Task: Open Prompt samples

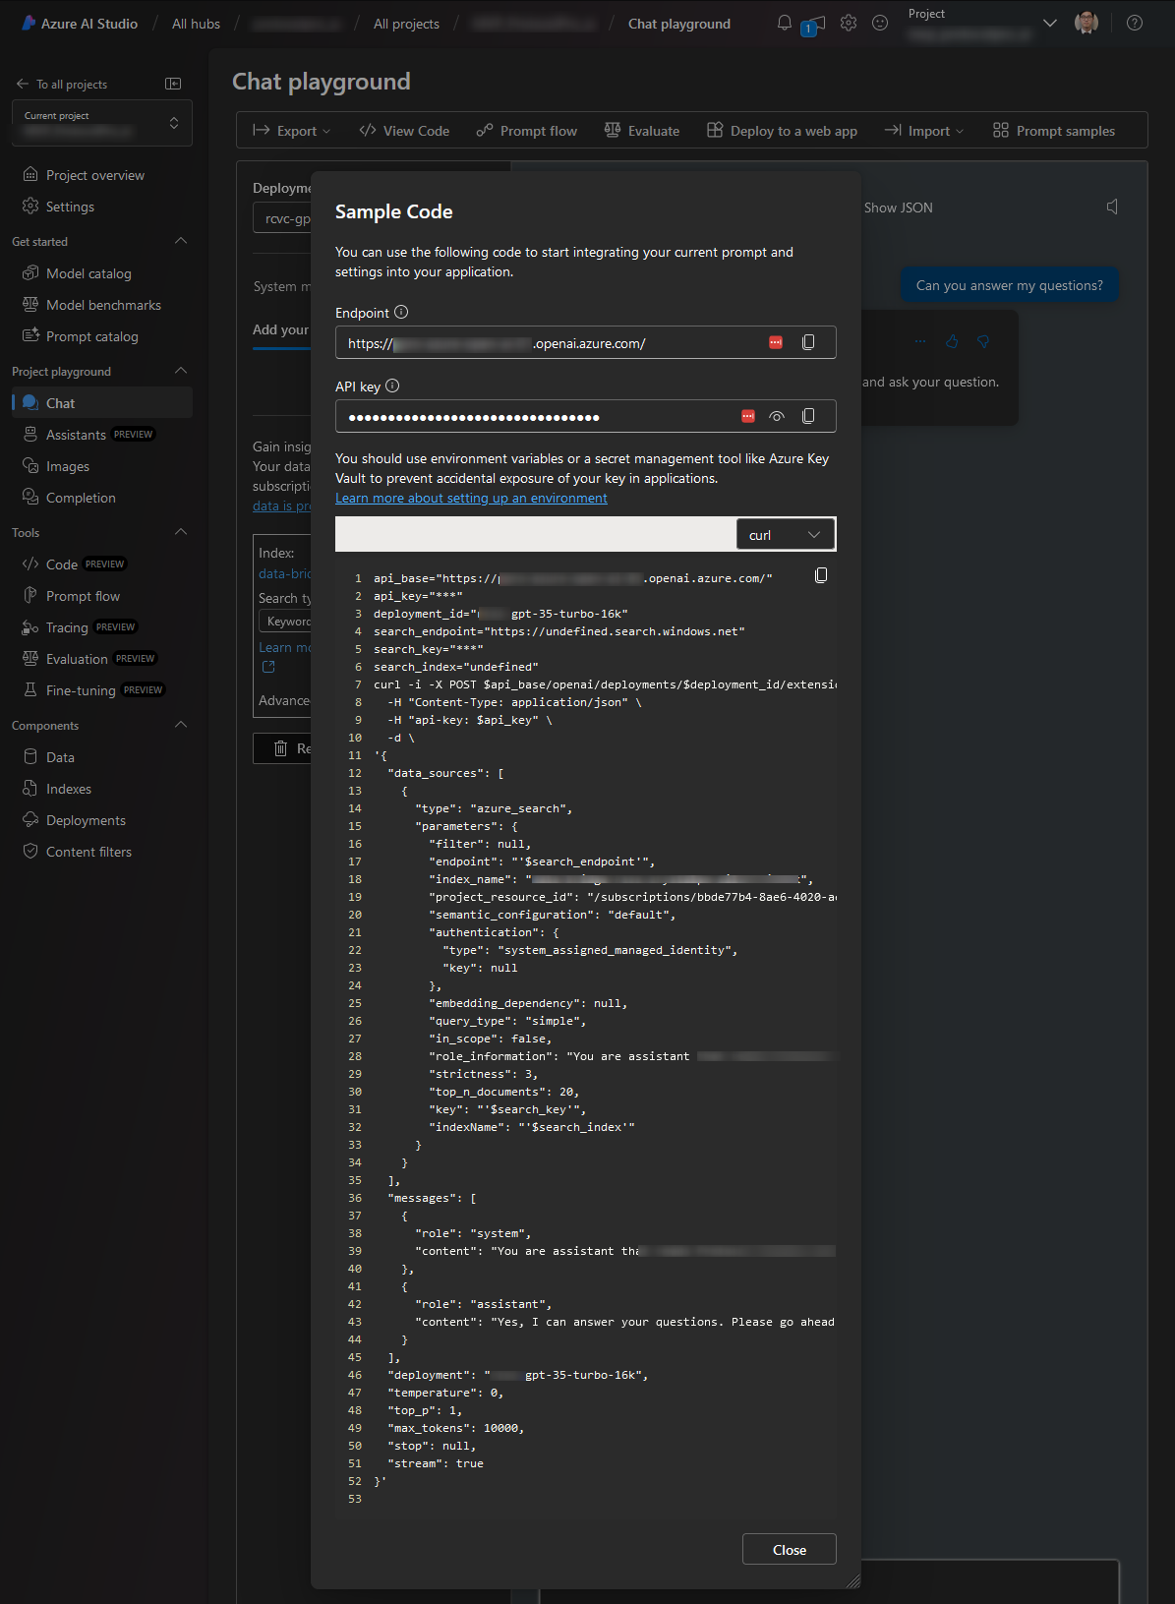Action: tap(1054, 131)
